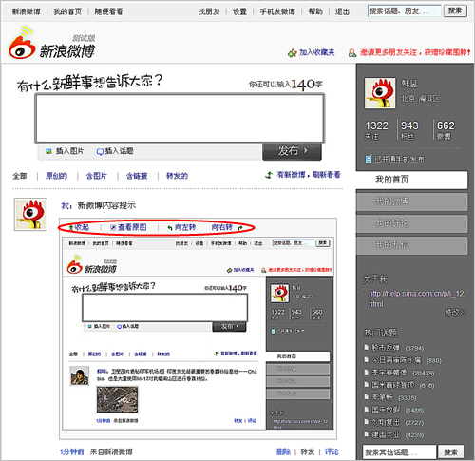
Task: Click the 插入话题 link
Action: tap(119, 151)
